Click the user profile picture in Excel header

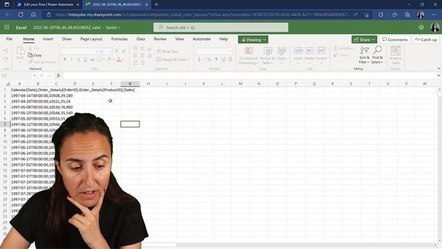click(x=435, y=28)
